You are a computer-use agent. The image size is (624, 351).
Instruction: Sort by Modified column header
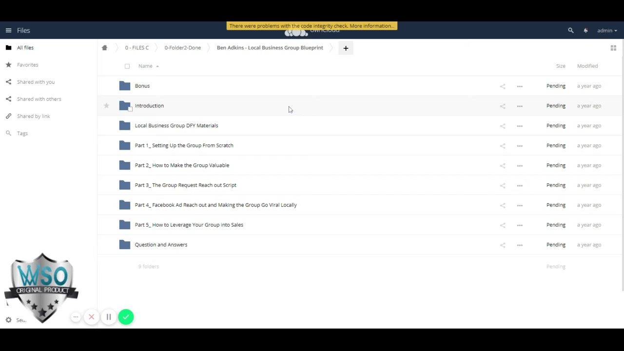pos(587,66)
